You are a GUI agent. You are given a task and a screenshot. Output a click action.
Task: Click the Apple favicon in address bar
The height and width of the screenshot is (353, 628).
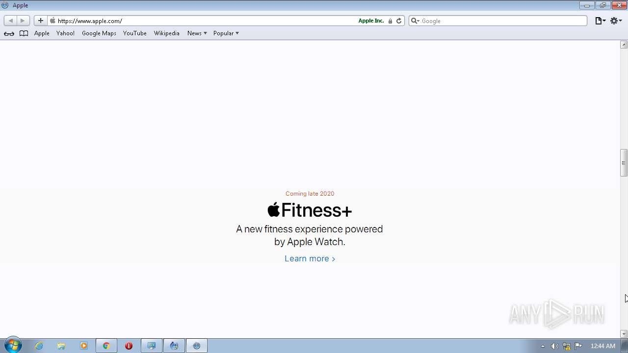coord(52,21)
